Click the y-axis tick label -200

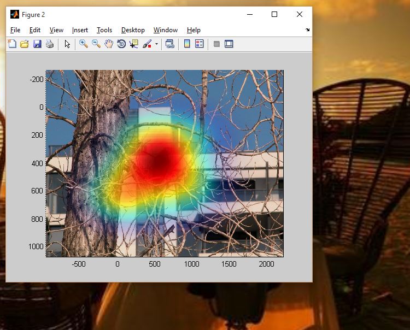coord(37,79)
